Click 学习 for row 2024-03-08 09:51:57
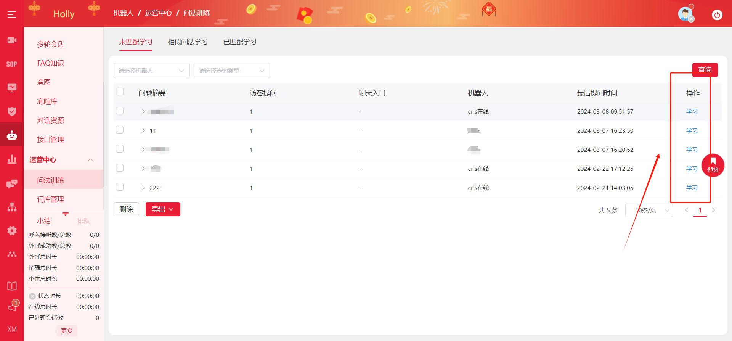This screenshot has height=341, width=732. [x=692, y=112]
